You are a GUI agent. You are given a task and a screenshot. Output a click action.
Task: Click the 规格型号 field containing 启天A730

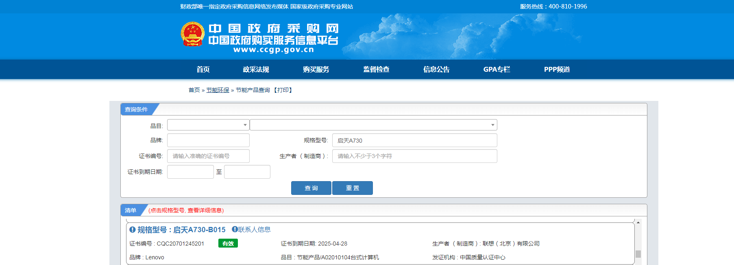pyautogui.click(x=414, y=140)
